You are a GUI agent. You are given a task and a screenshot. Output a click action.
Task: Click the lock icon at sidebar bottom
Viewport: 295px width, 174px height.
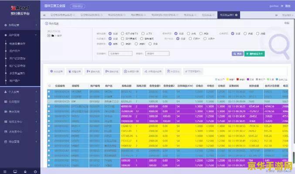(x=25, y=172)
